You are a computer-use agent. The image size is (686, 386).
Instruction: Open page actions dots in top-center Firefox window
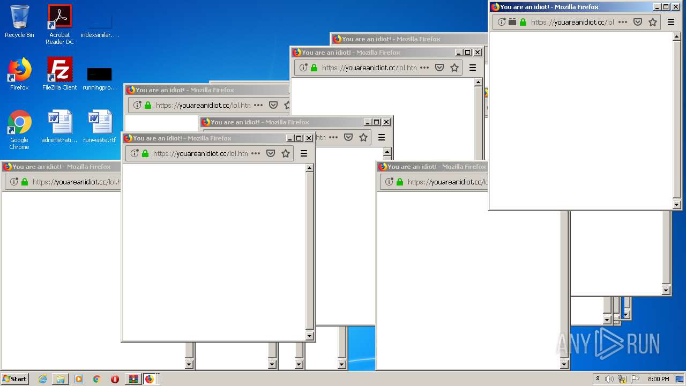[424, 68]
